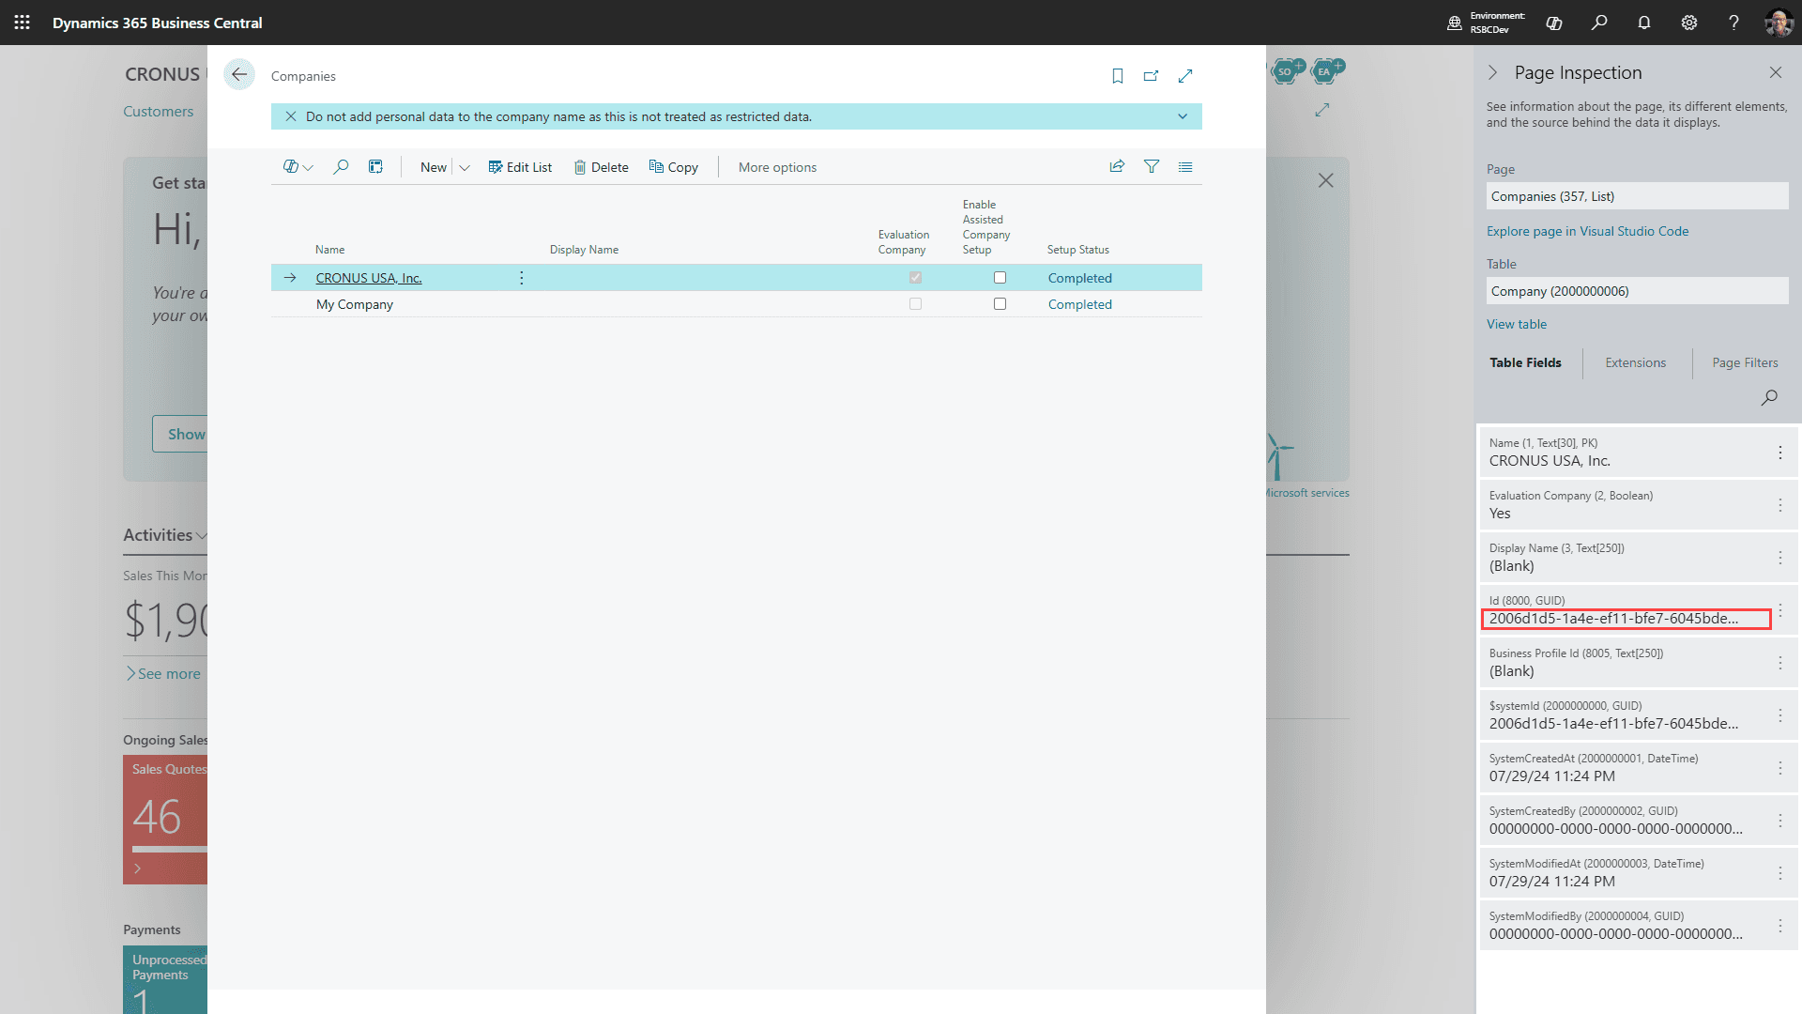Collapse the Page Inspection pane
The width and height of the screenshot is (1802, 1014).
click(x=1492, y=72)
